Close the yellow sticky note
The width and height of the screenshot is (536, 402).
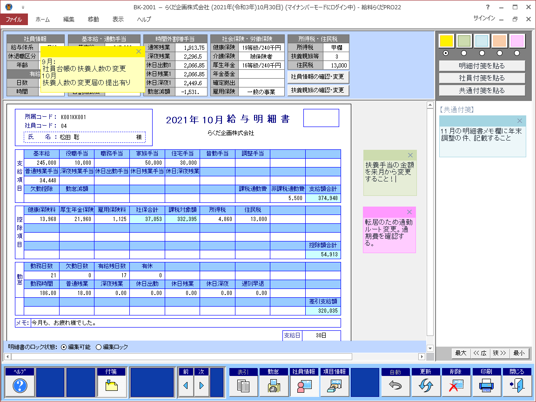(x=139, y=52)
